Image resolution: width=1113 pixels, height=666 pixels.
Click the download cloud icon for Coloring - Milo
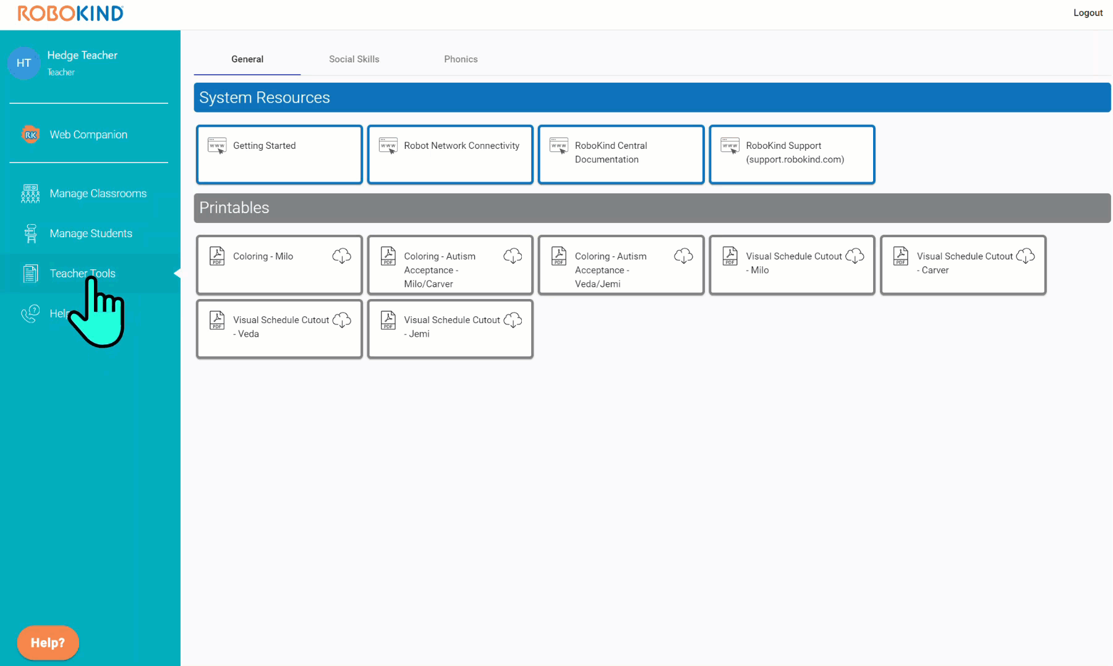click(x=341, y=256)
